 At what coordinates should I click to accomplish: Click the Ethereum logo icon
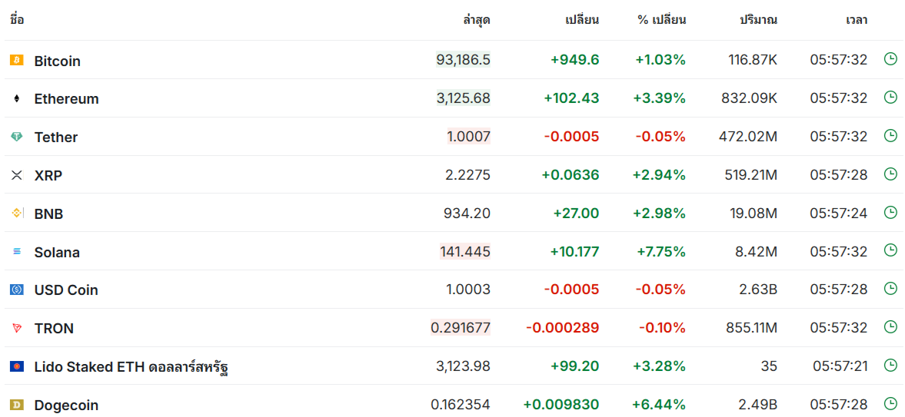17,98
